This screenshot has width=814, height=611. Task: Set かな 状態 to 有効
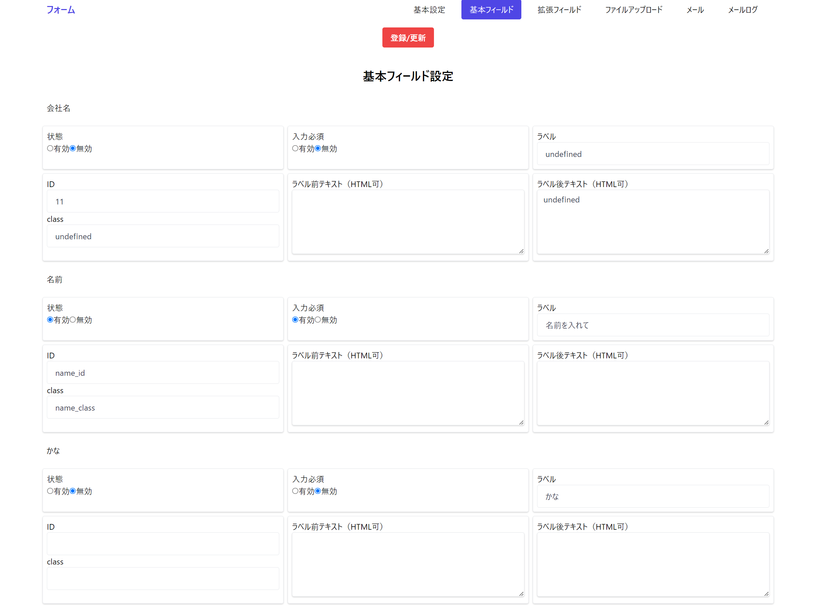tap(50, 491)
